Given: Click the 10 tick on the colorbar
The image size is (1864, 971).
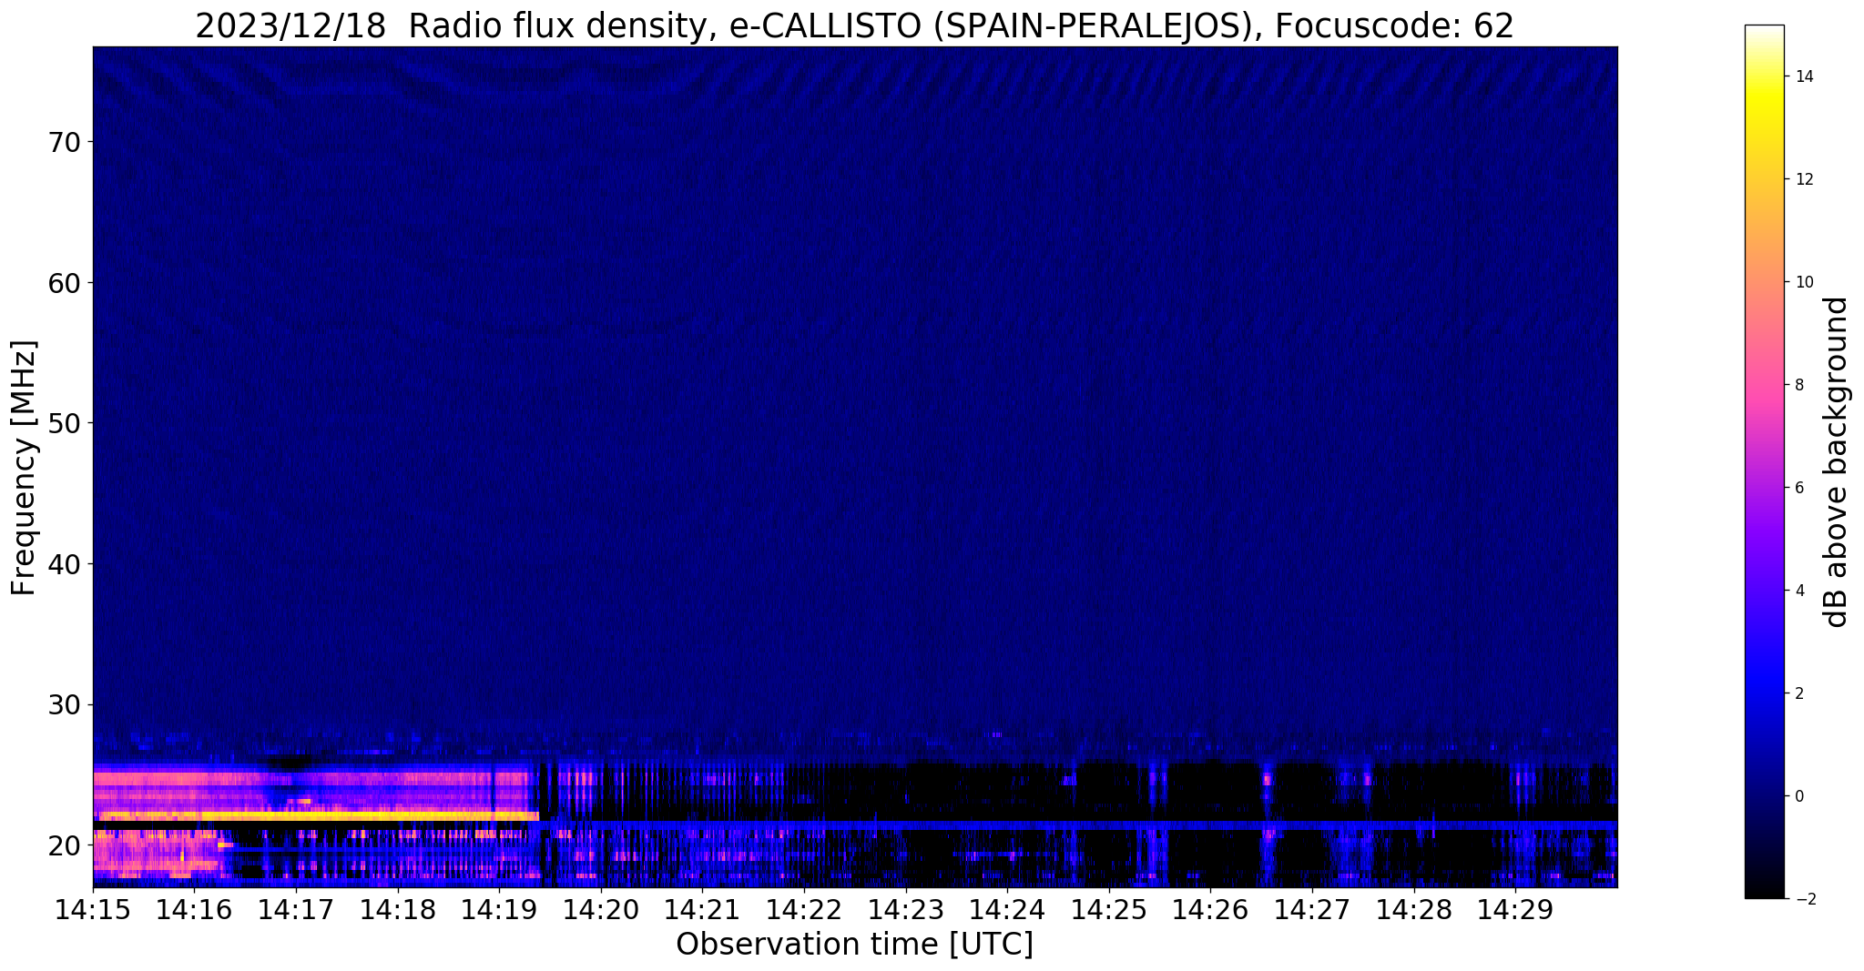Looking at the screenshot, I should pos(1803,282).
